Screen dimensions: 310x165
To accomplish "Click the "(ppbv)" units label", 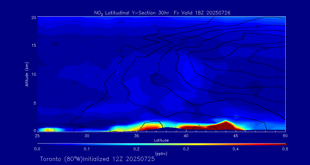I will pos(161,153).
